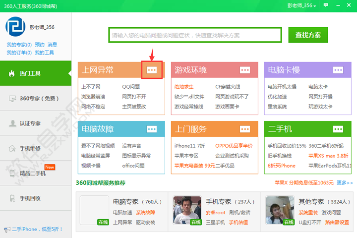
Task: Select 重装系统 entry
Action: tap(277, 107)
